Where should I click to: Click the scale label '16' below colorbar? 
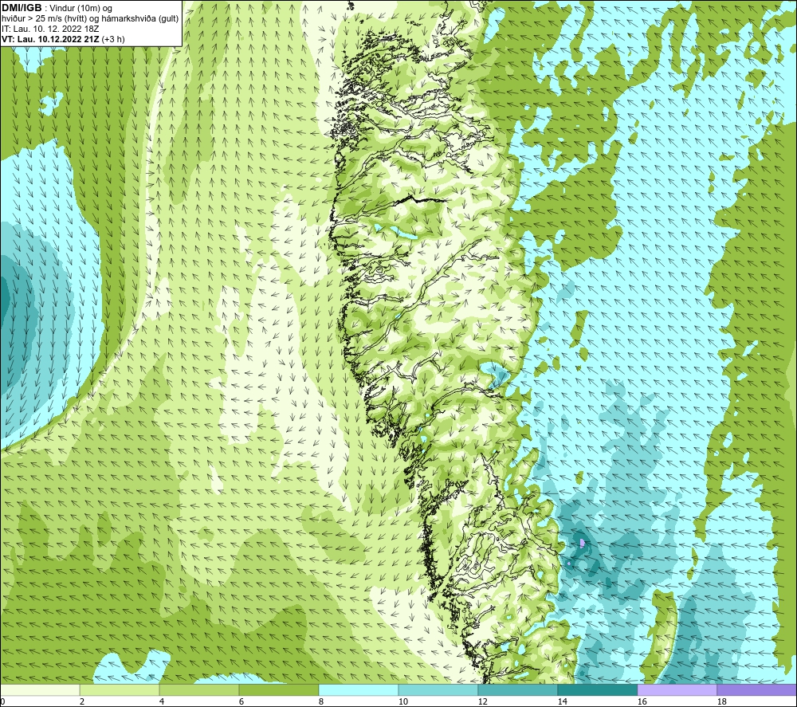pos(642,701)
